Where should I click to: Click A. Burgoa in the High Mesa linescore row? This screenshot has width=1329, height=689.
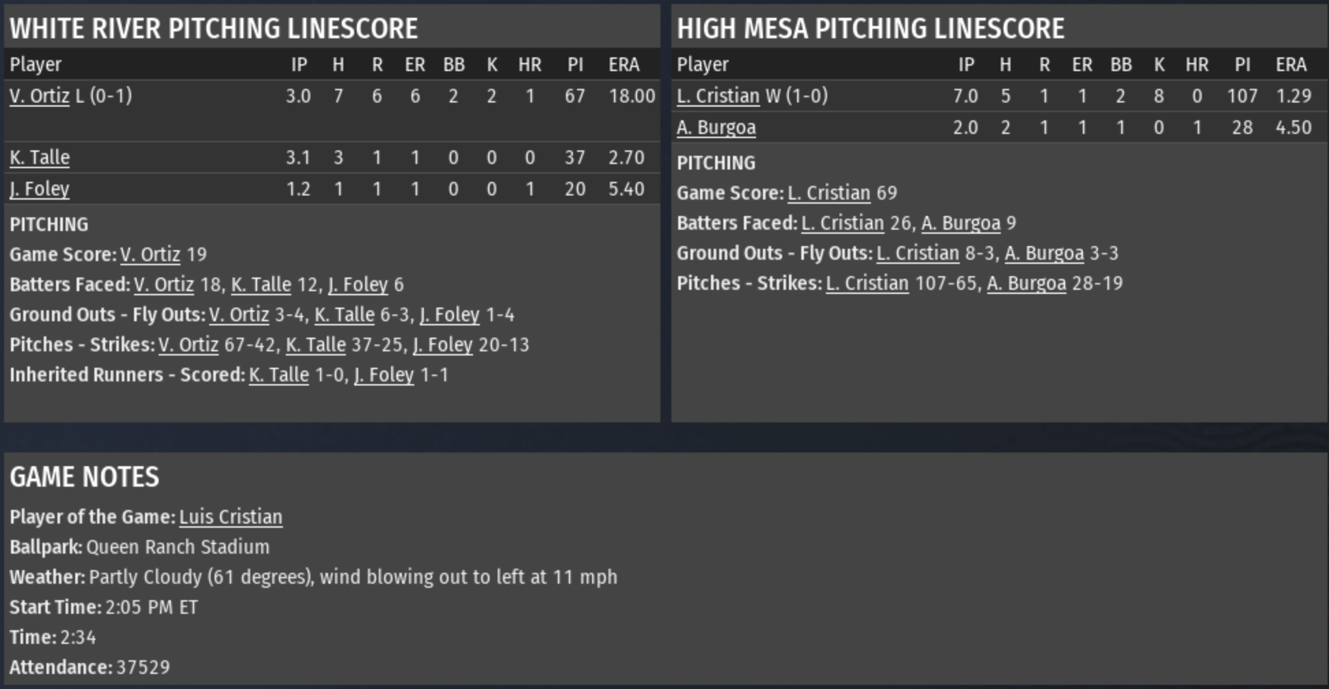[x=716, y=127]
